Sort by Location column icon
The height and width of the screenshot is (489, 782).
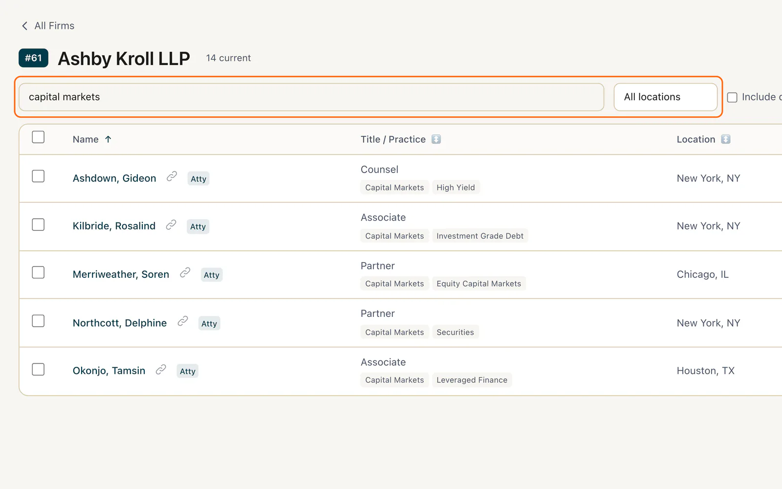click(x=726, y=139)
